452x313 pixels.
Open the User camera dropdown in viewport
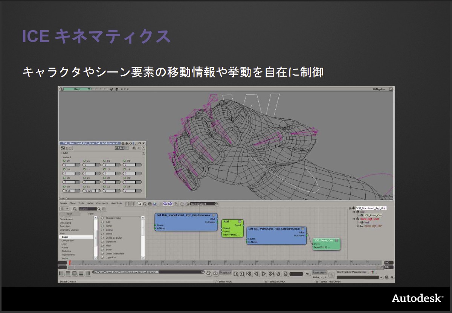(77, 89)
